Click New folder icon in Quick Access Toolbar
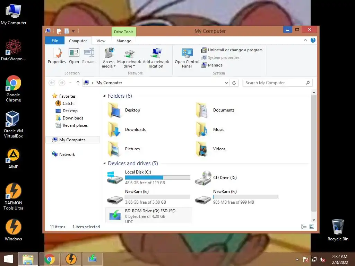 pos(67,31)
